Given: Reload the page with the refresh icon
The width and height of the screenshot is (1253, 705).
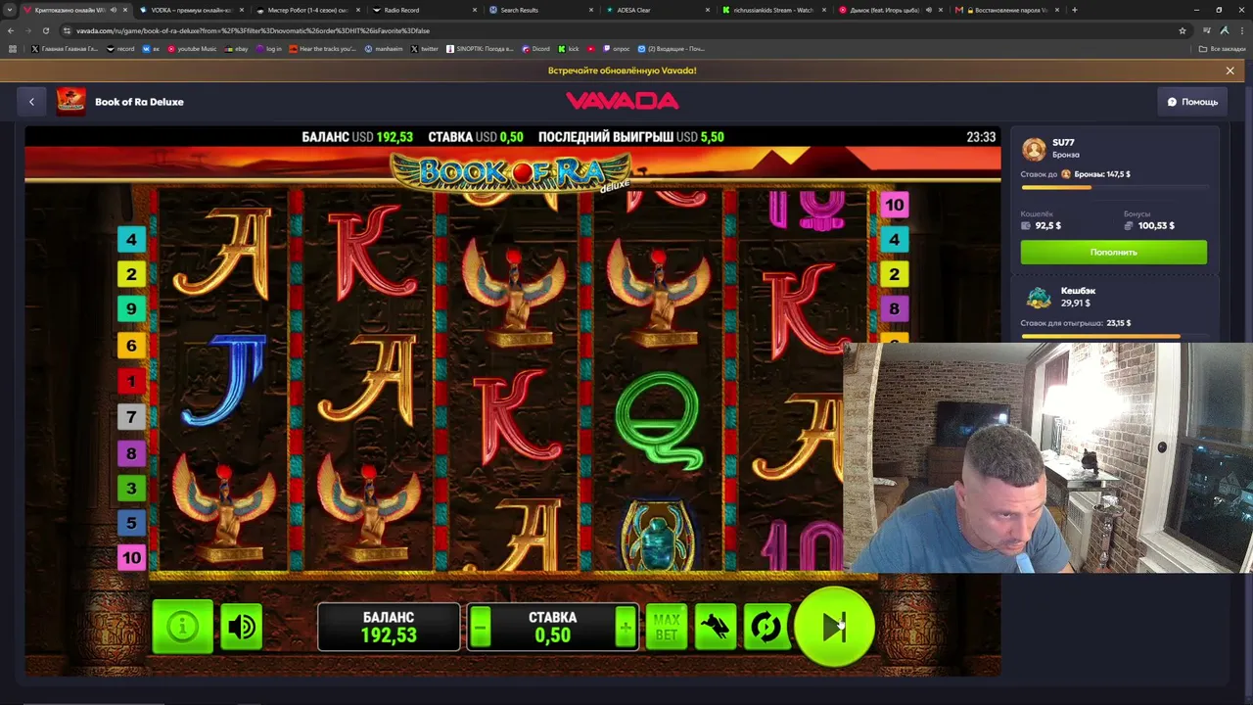Looking at the screenshot, I should 45,30.
